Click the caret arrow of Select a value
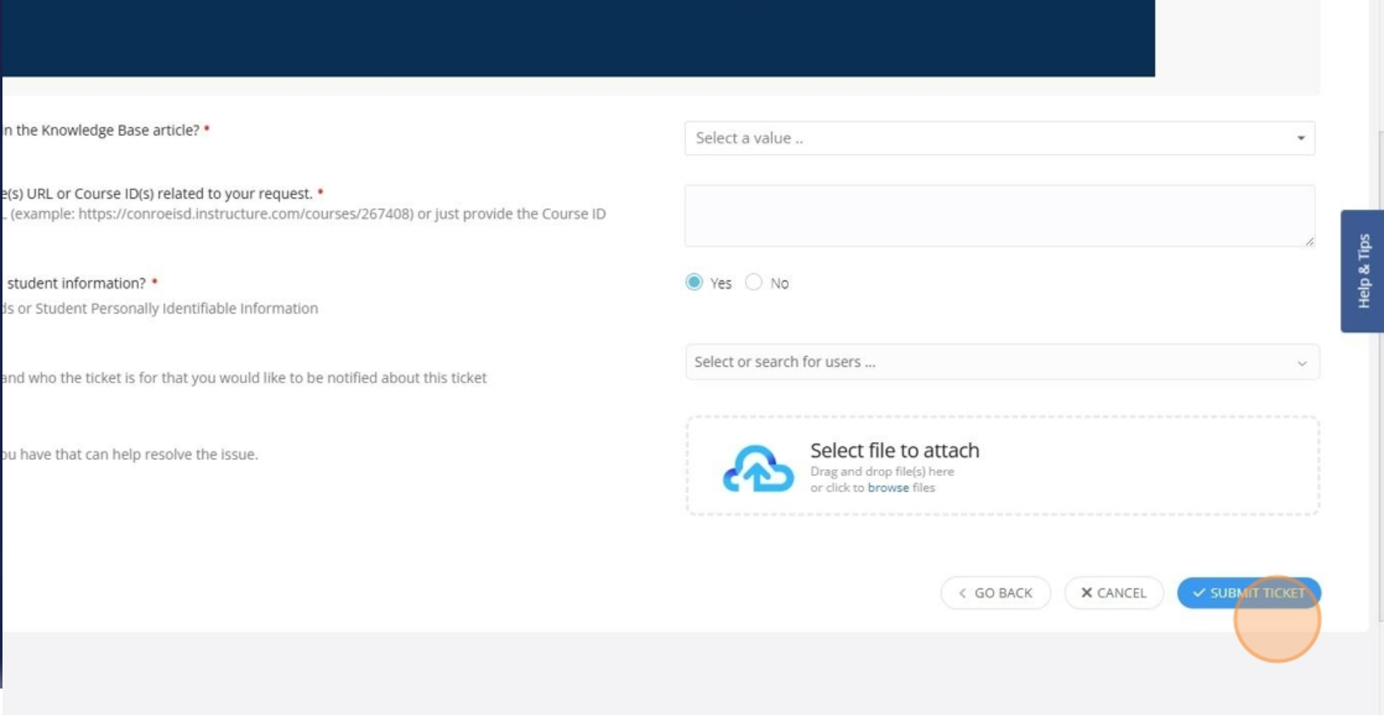Screen dimensions: 1384x715 (x=1300, y=138)
